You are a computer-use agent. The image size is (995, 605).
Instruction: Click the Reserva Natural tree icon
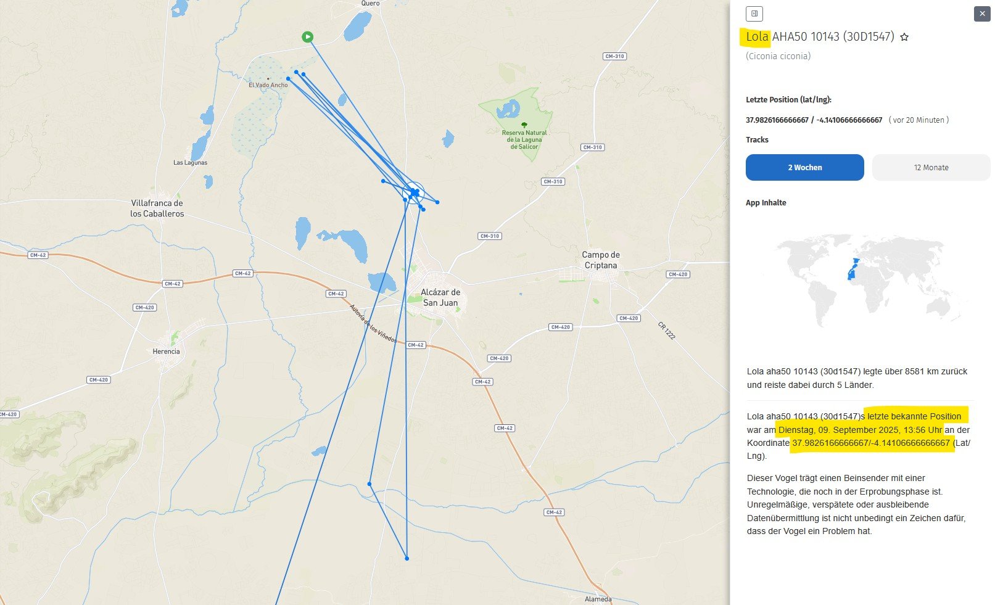click(x=524, y=125)
